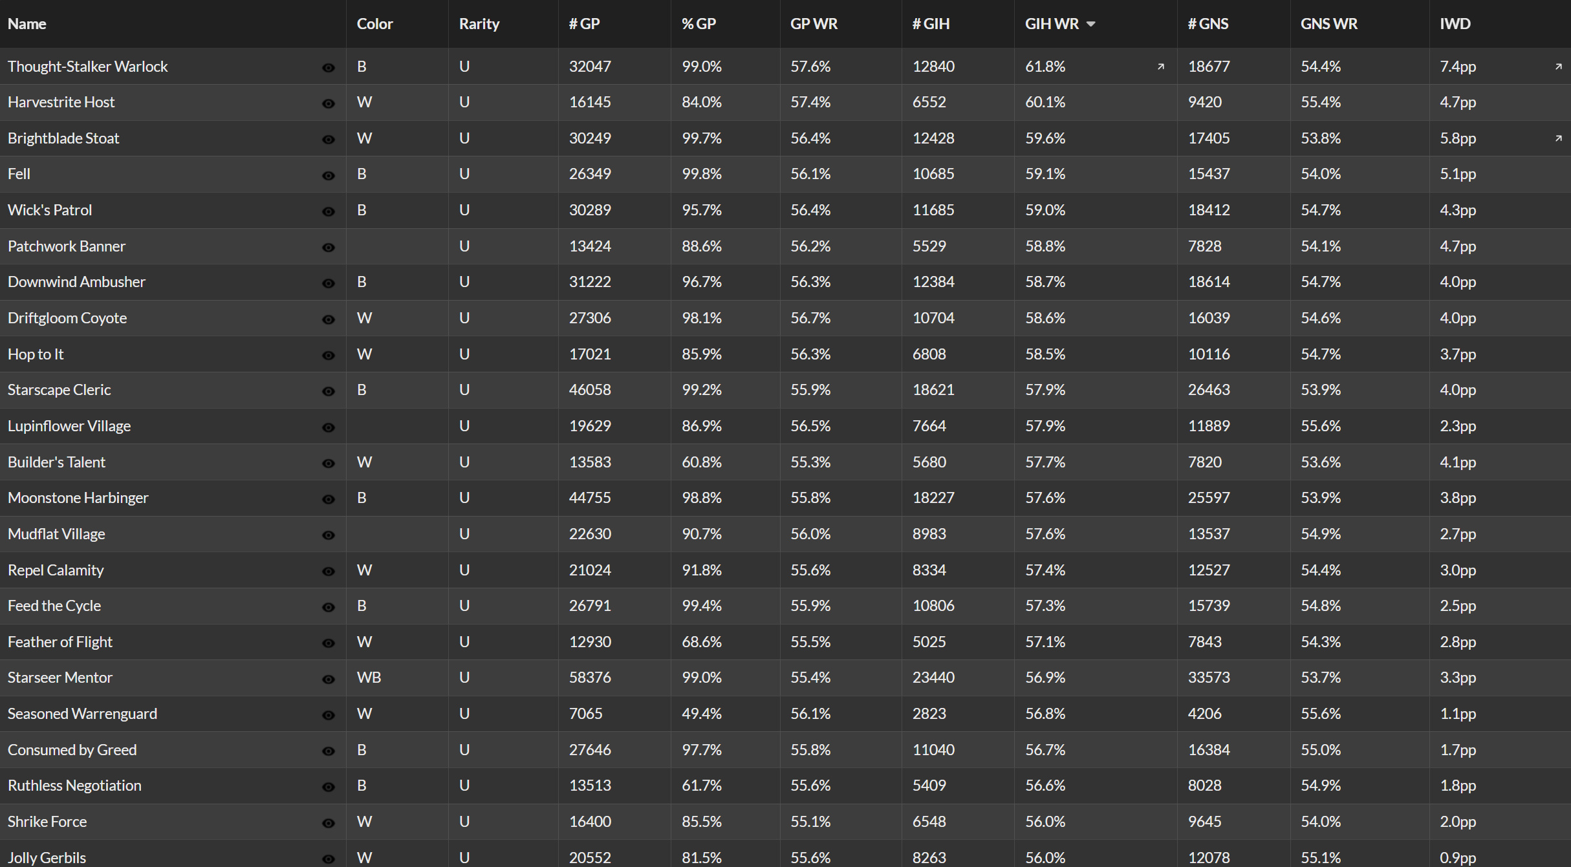Click the eye icon next to Patchwork Banner
Viewport: 1571px width, 867px height.
329,248
